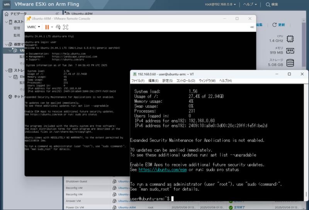Click the 検索 search magnifier in ESXi header
The width and height of the screenshot is (309, 210).
(268, 5)
